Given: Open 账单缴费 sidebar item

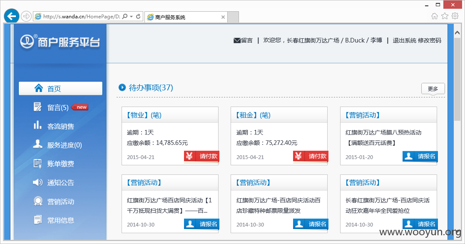Looking at the screenshot, I should pyautogui.click(x=60, y=164).
